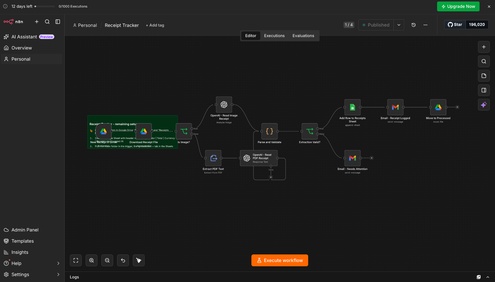
Task: Click Execute workflow button
Action: (280, 260)
